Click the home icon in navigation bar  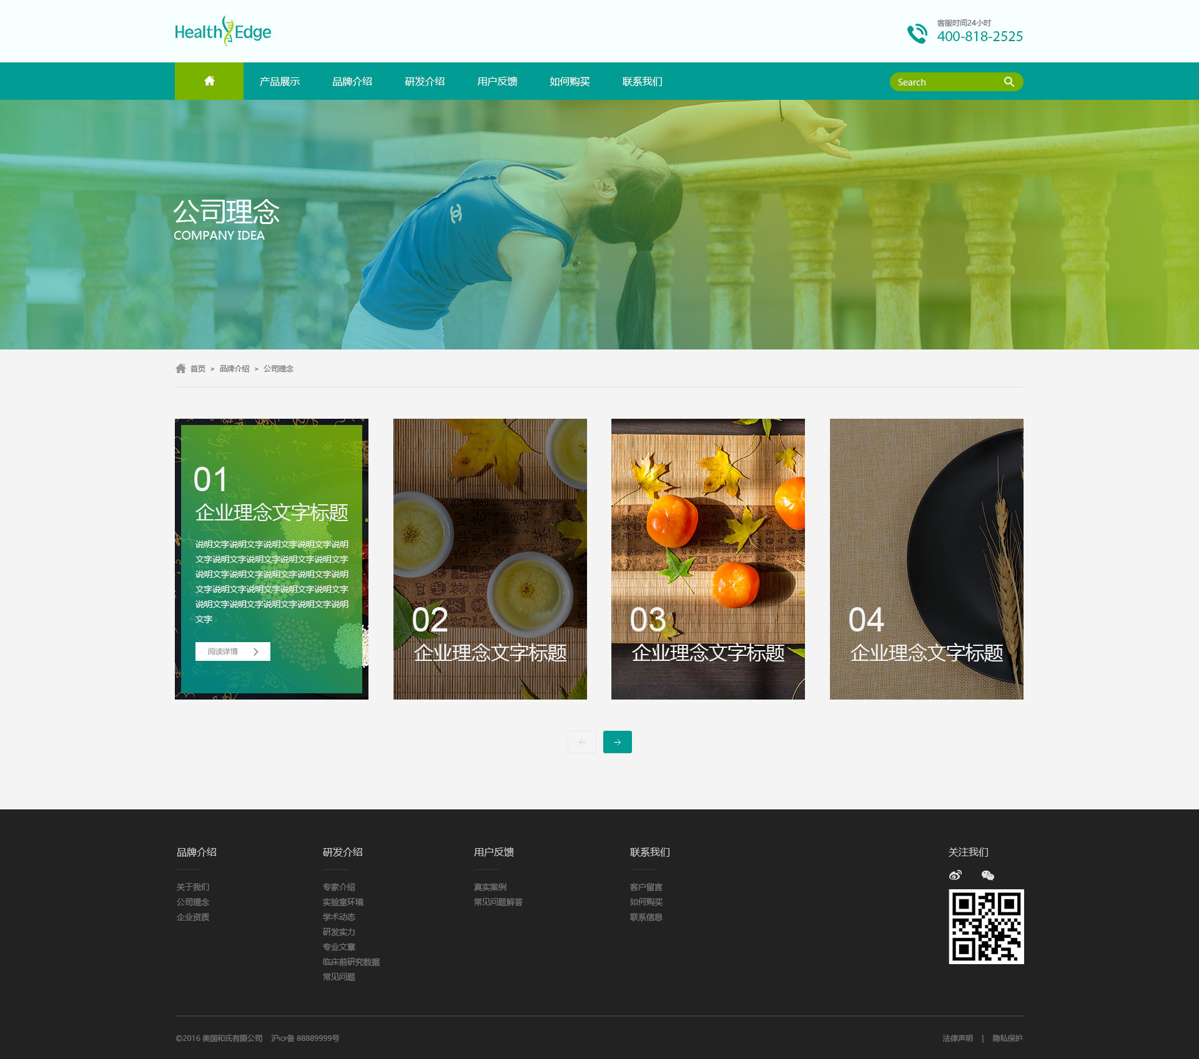pyautogui.click(x=209, y=81)
